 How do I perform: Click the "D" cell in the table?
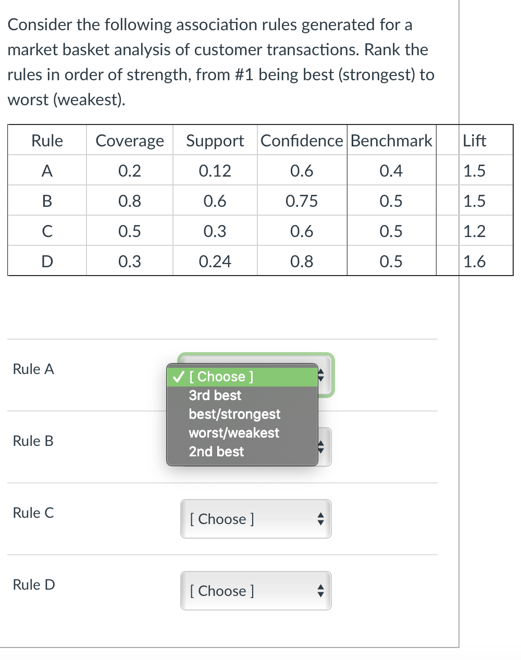pos(47,261)
